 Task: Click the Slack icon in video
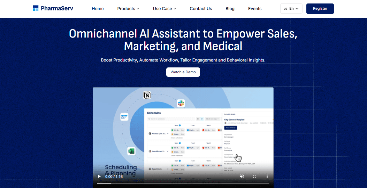181,103
